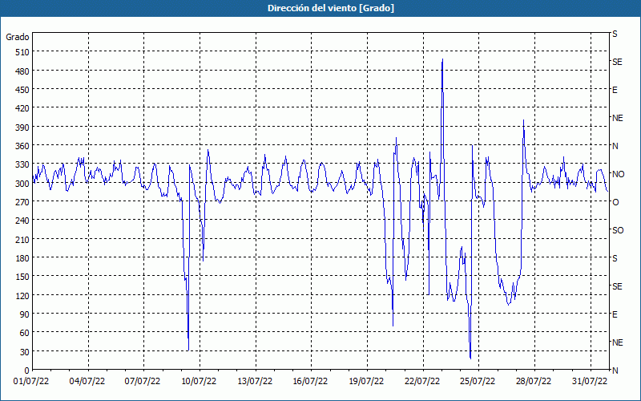This screenshot has height=401, width=641.
Task: Click the 240 value on the y-axis
Action: [x=22, y=221]
